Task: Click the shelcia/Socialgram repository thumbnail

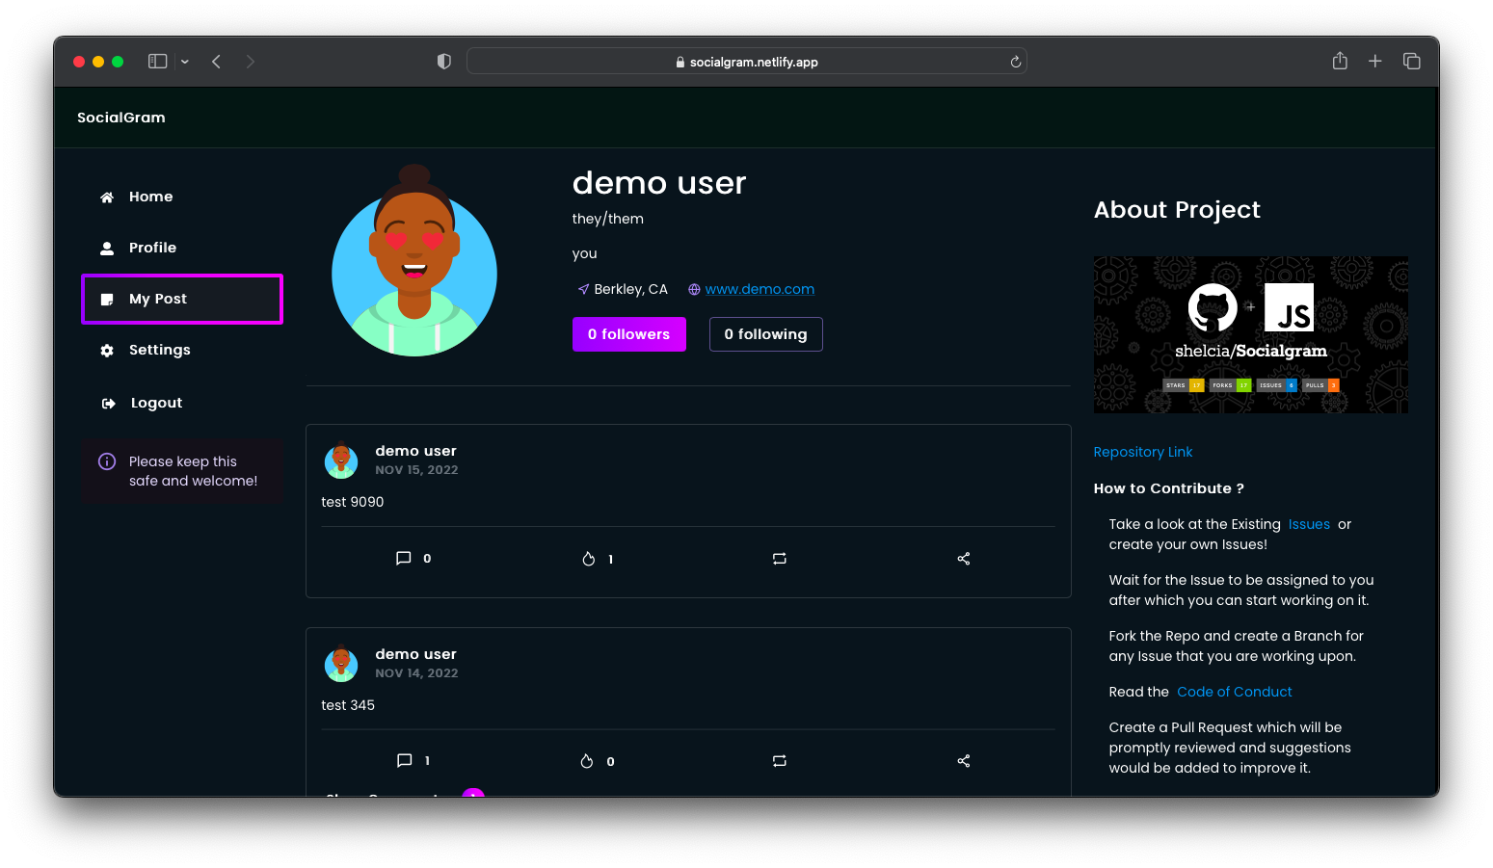Action: [x=1250, y=334]
